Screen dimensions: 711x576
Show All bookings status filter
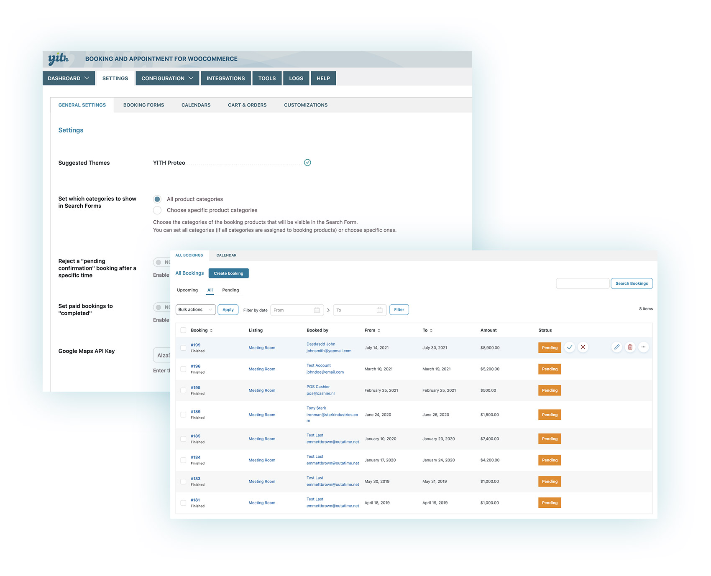click(x=210, y=290)
